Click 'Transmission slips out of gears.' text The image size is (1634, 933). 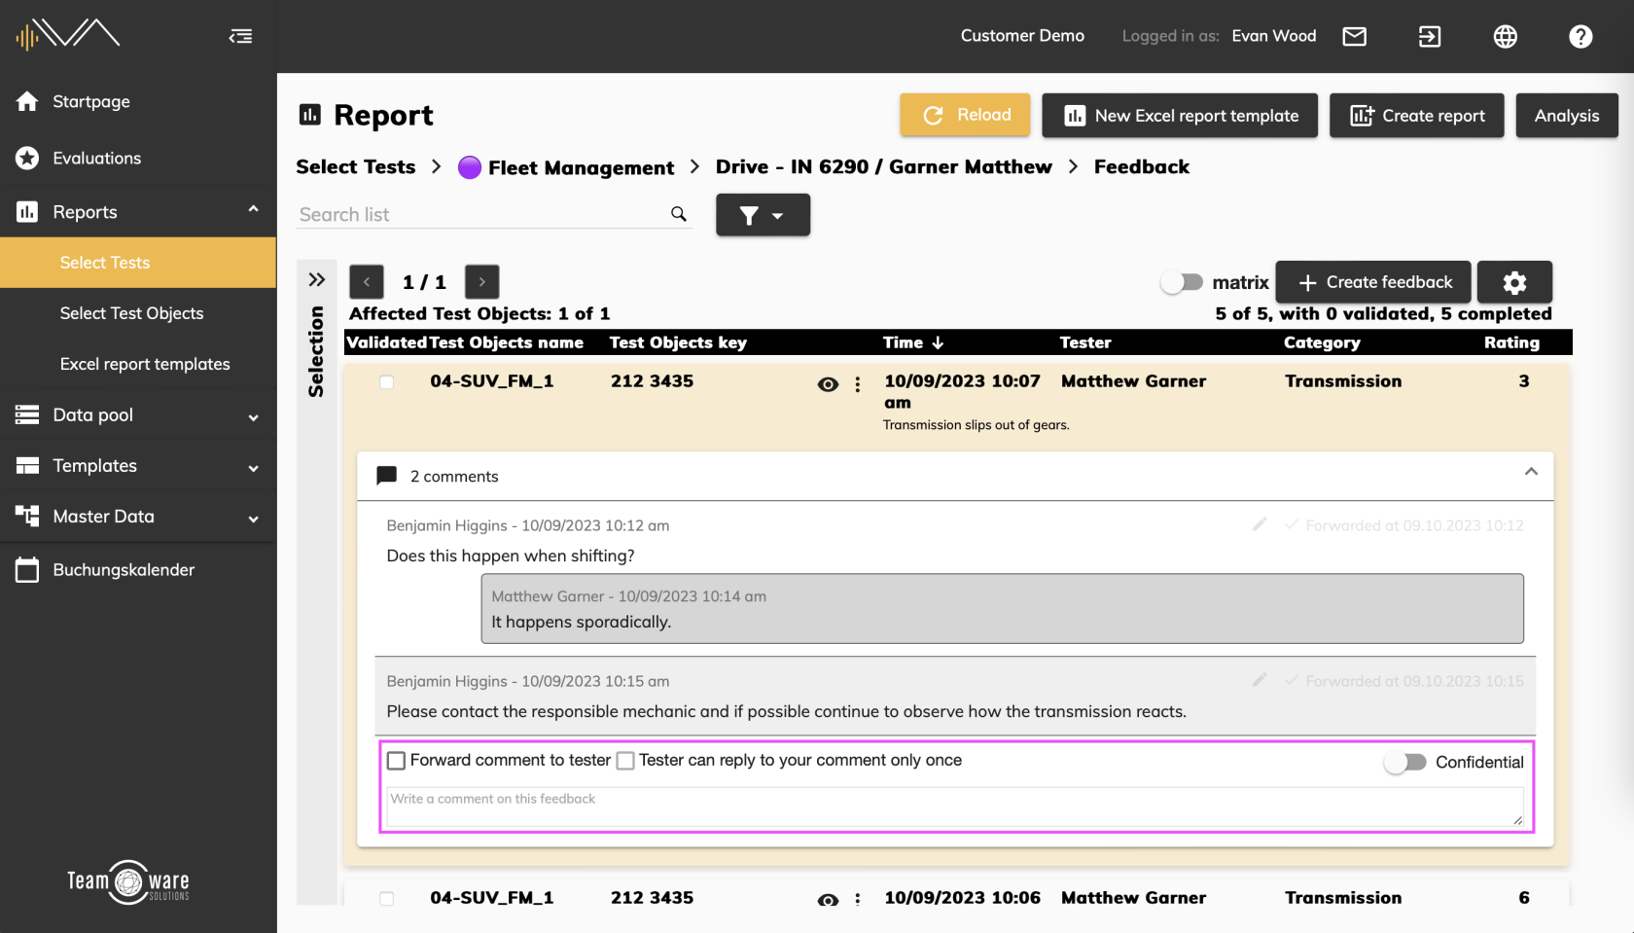(x=976, y=425)
